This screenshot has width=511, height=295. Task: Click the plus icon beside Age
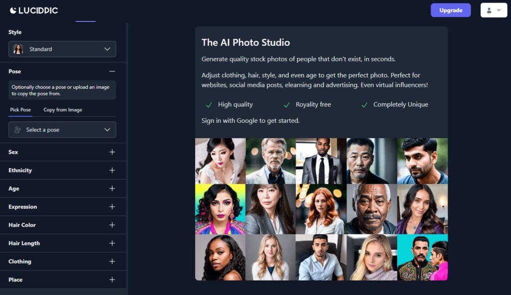(112, 188)
